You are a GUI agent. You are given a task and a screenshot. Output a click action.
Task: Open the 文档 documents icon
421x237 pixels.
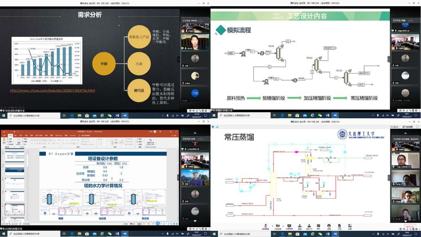click(339, 226)
